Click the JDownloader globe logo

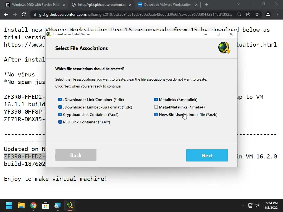click(x=224, y=48)
